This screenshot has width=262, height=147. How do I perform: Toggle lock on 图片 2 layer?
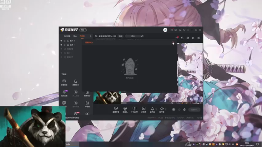pos(65,41)
